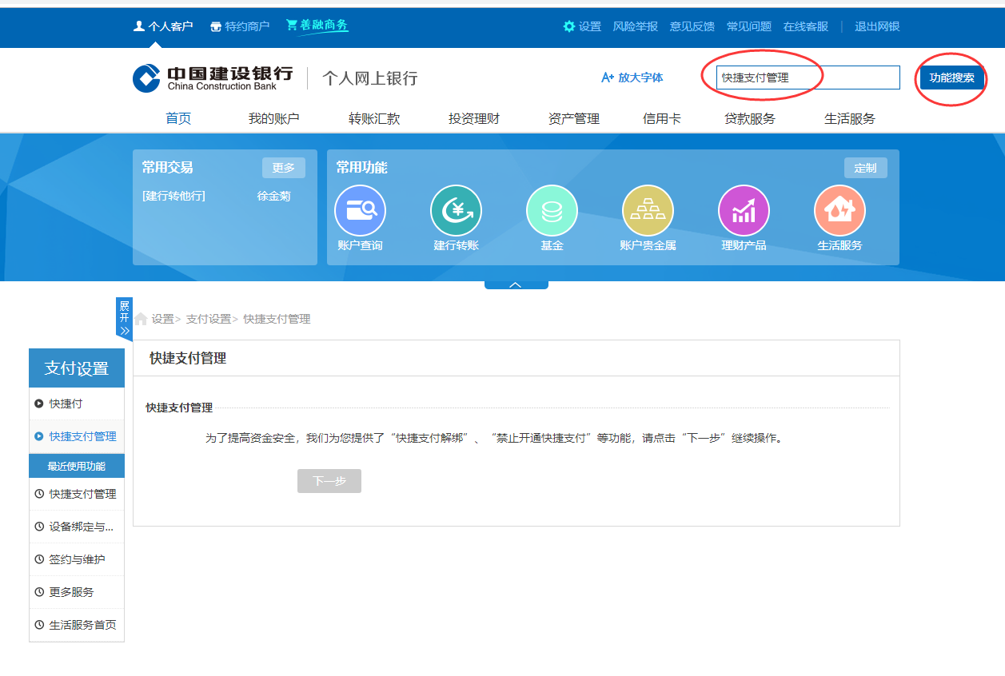Viewport: 1005px width, 676px height.
Task: Open recent item 更多服务
Action: tap(77, 592)
